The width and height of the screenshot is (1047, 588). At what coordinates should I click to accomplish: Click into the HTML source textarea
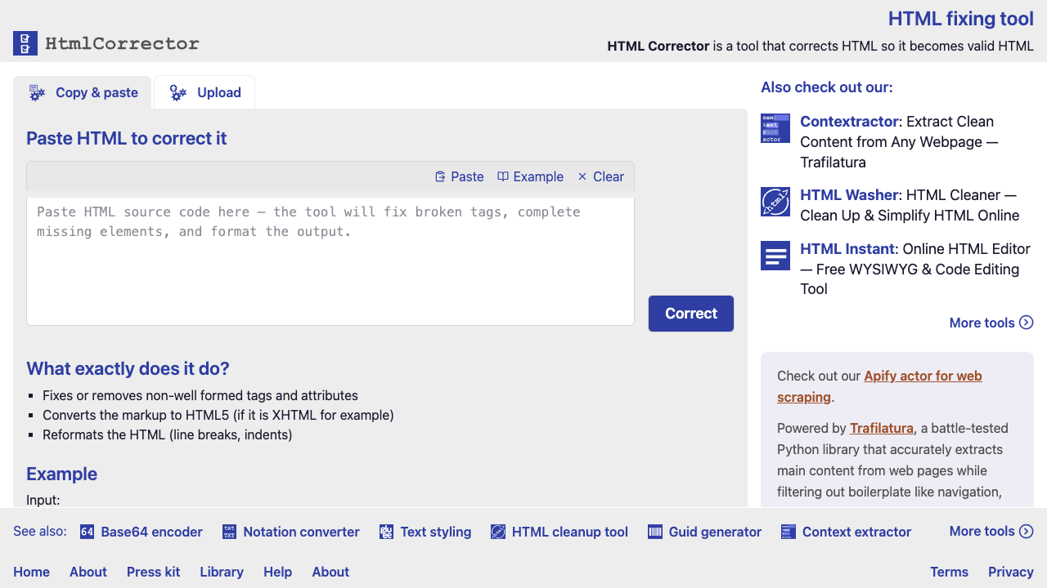pyautogui.click(x=330, y=261)
